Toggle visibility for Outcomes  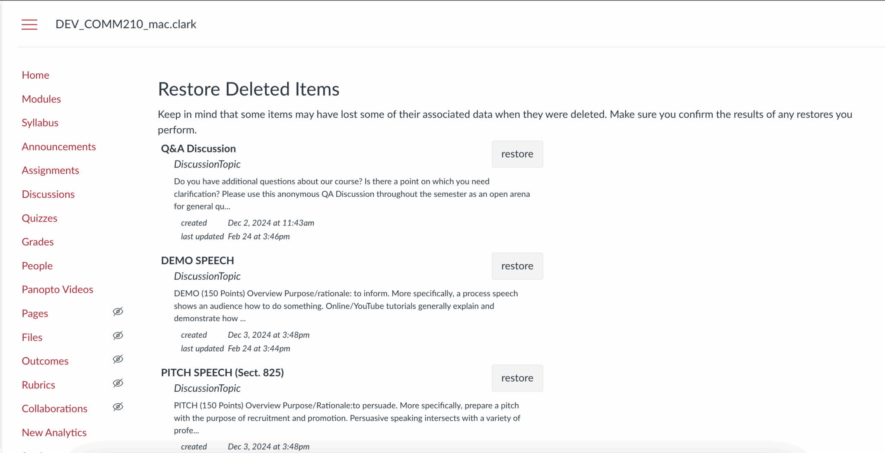pyautogui.click(x=118, y=359)
